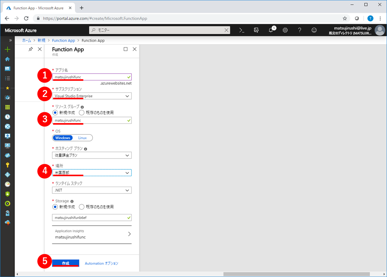Viewport: 387px width, 277px height.
Task: Click the 新規 breadcrumb link
Action: coord(42,40)
